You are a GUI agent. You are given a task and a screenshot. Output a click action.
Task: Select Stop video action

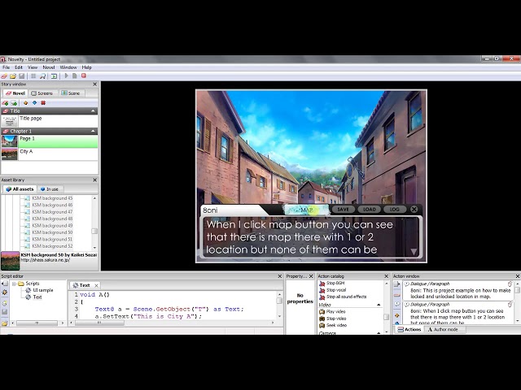tap(336, 318)
